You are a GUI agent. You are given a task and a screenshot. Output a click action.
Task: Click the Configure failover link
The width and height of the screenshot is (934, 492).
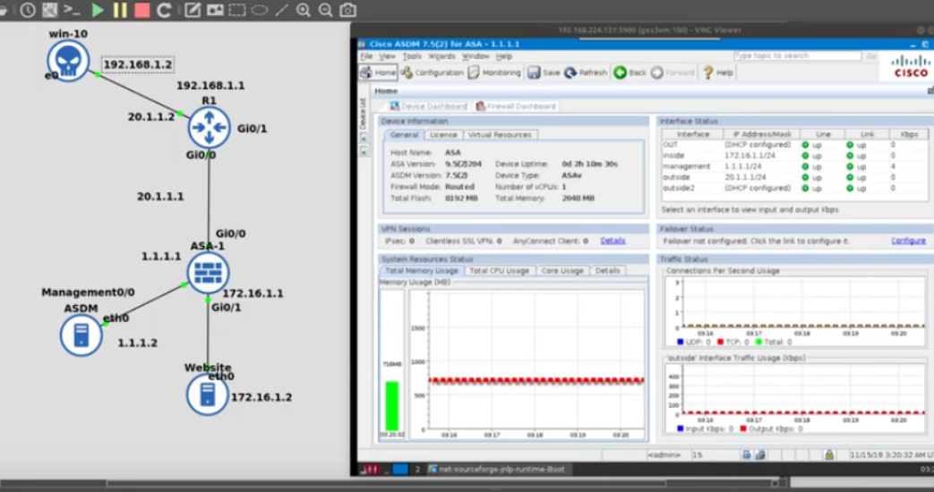click(907, 241)
